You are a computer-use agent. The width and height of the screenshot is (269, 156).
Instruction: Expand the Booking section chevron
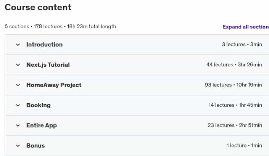[x=18, y=105]
